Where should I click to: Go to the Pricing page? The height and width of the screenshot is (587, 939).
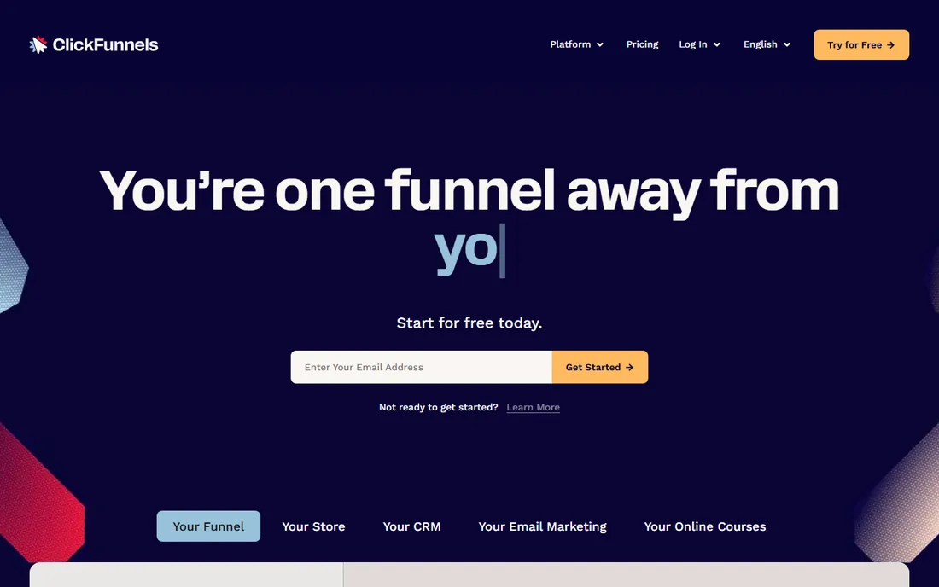point(642,44)
